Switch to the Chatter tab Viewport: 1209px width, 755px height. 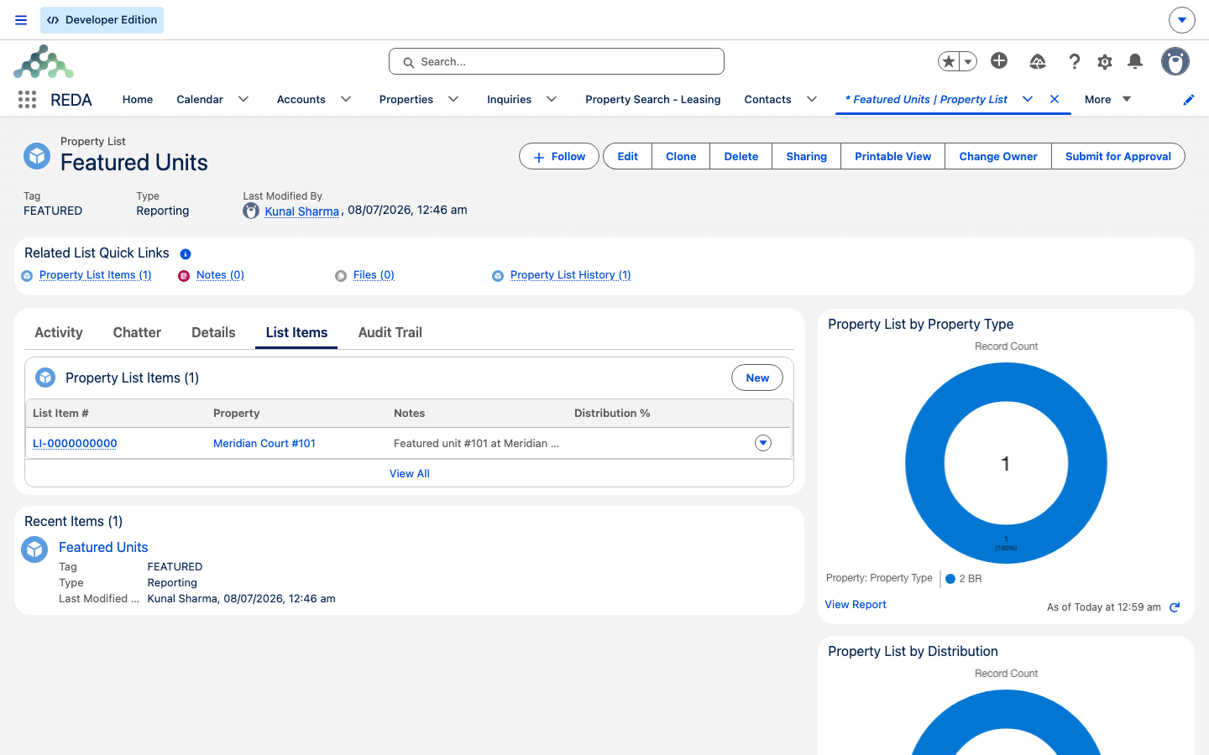[137, 332]
